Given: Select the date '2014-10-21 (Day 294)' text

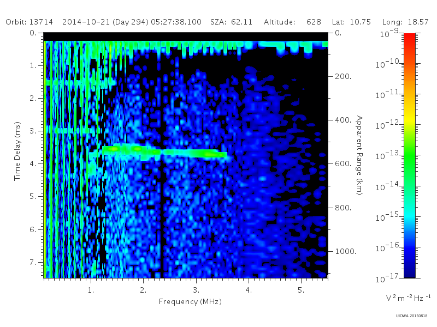Looking at the screenshot, I should [105, 22].
